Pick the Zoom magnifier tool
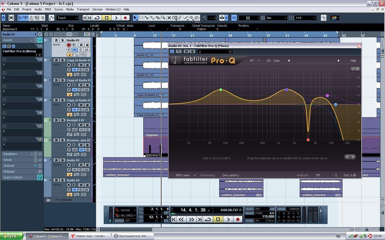The image size is (385, 240). pos(163,18)
